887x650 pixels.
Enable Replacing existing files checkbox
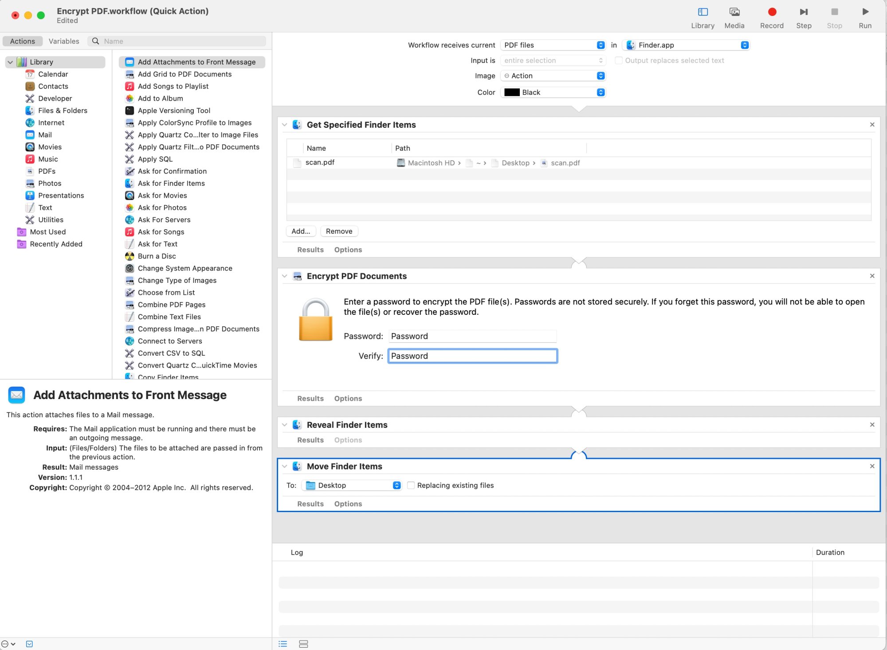pyautogui.click(x=411, y=486)
